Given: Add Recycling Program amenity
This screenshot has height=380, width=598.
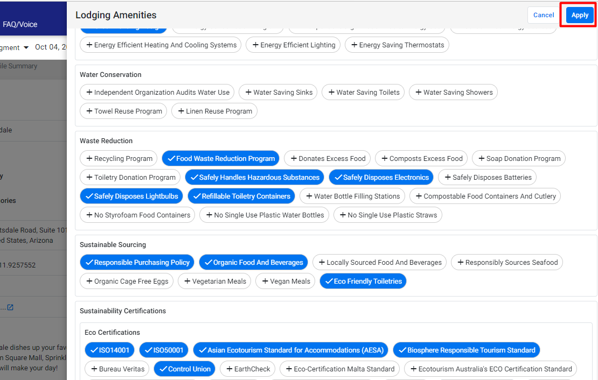Looking at the screenshot, I should 119,158.
